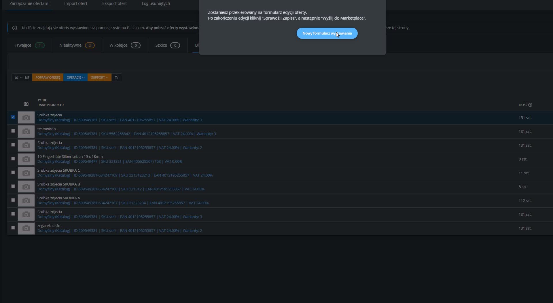The width and height of the screenshot is (553, 303).
Task: Open the thumbnail for Srubka zdjecia SRUBKA C
Action: click(26, 173)
